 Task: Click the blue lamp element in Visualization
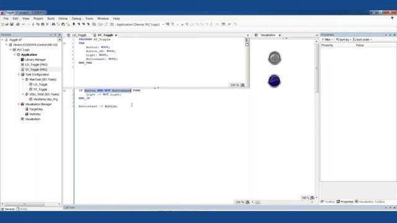pyautogui.click(x=274, y=81)
